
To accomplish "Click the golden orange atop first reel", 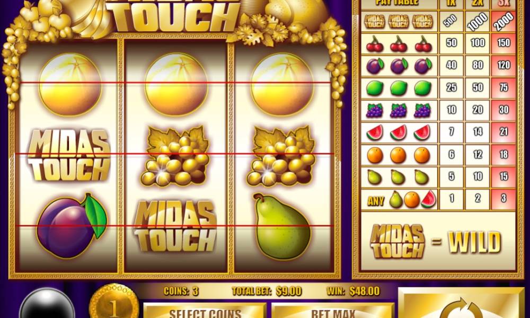I will 70,84.
